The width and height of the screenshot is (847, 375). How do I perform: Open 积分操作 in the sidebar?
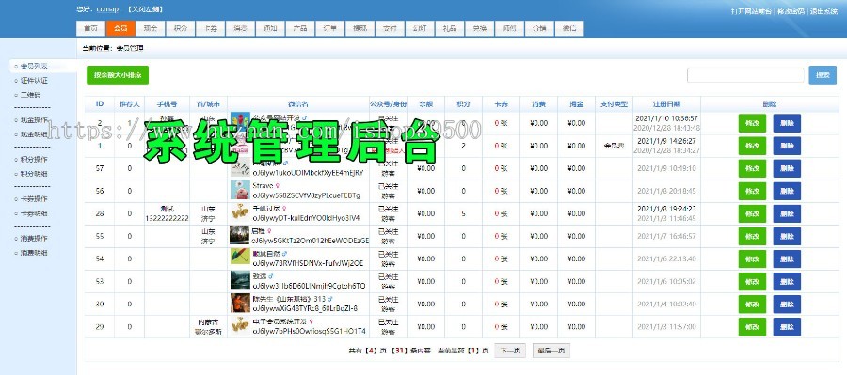coord(34,159)
